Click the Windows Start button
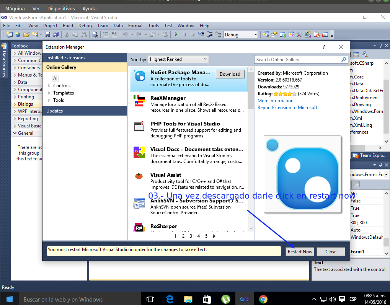The image size is (390, 305). click(10, 299)
